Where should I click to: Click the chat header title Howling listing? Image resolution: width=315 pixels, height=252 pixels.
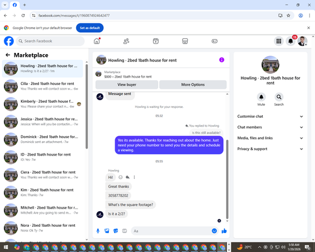[x=142, y=60]
